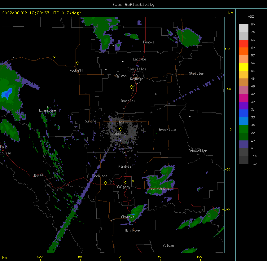Click the dBZ legend heading

pos(251,16)
